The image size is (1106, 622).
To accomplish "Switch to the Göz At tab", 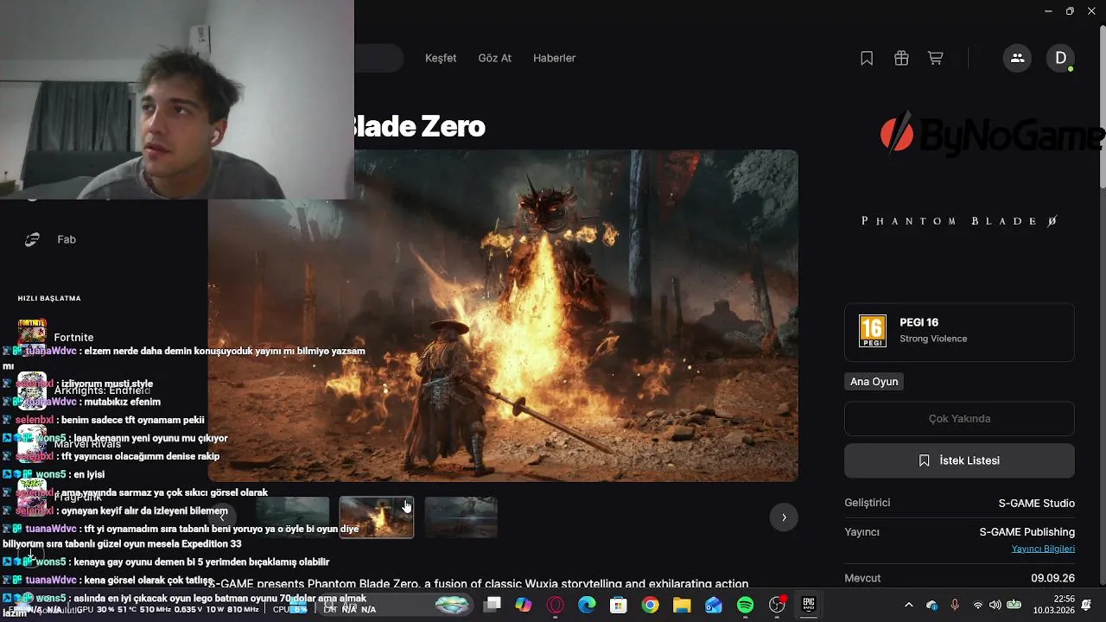I will [x=495, y=58].
